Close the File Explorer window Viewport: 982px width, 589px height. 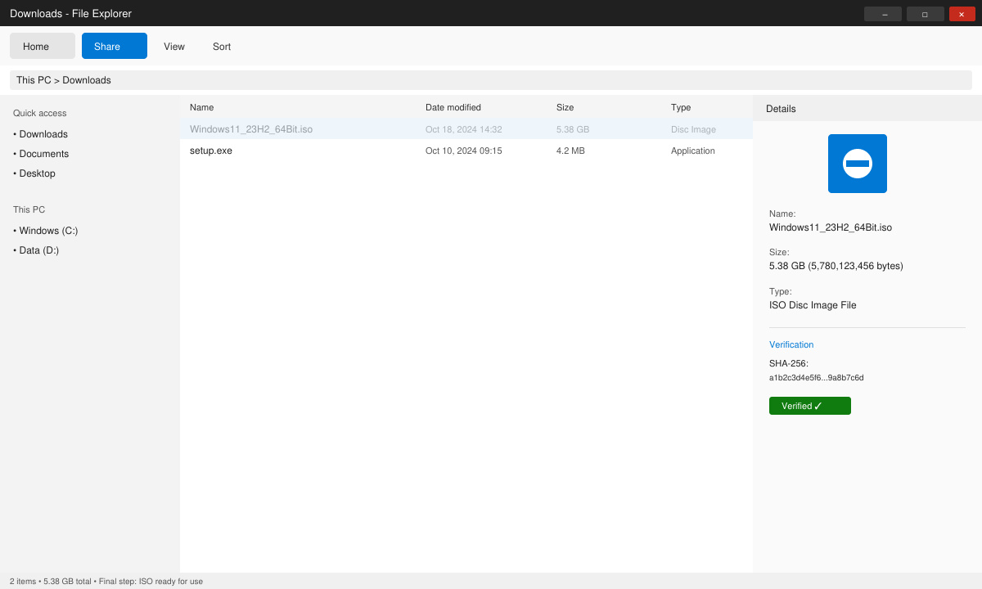coord(962,14)
